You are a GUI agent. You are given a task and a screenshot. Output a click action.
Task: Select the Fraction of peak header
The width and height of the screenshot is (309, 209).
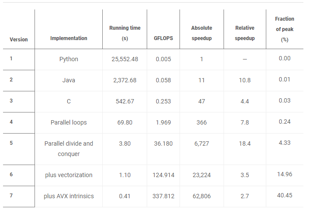pyautogui.click(x=284, y=29)
